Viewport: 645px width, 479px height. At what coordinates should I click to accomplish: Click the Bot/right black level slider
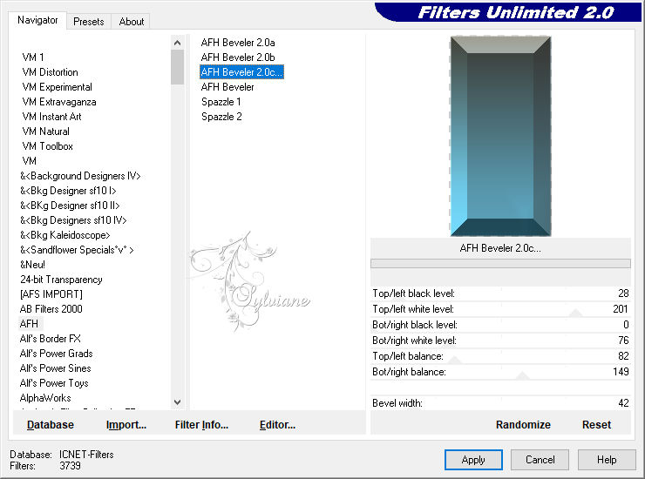[500, 324]
